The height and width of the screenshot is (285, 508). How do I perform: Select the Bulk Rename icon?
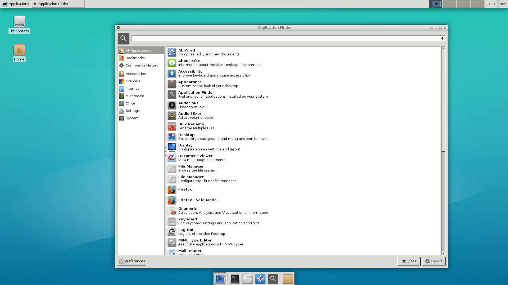pyautogui.click(x=172, y=126)
